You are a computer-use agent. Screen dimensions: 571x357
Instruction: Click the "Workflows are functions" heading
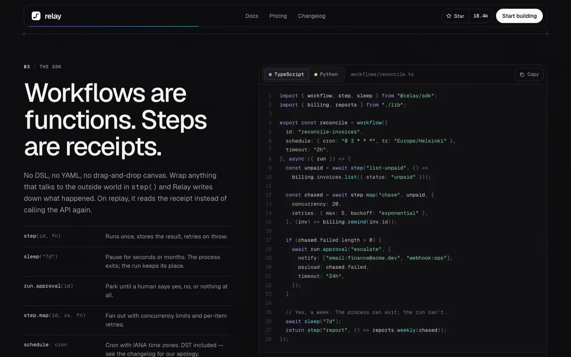(116, 120)
